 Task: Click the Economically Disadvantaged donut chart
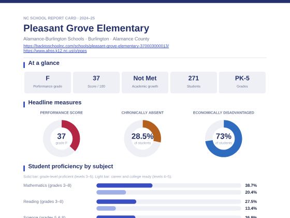coord(223,139)
